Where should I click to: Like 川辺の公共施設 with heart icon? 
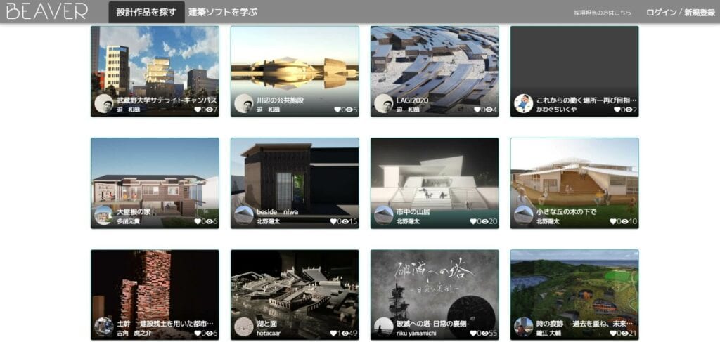[x=337, y=110]
